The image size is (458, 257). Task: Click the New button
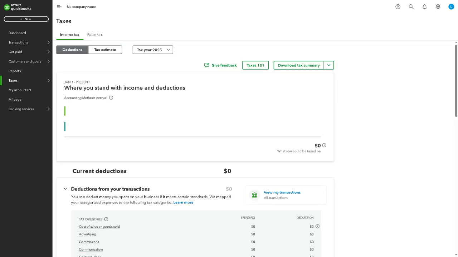tap(26, 19)
